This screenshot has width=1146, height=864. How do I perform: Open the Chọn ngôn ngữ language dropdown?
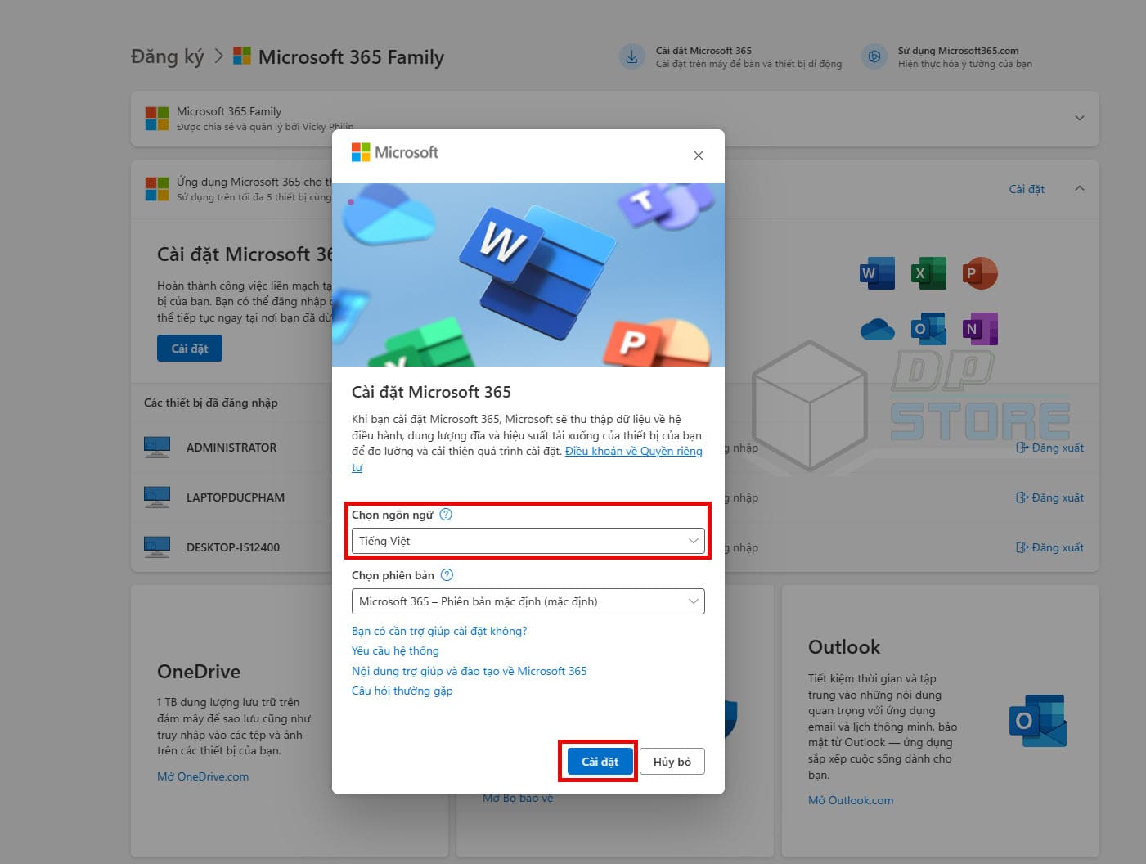coord(528,541)
